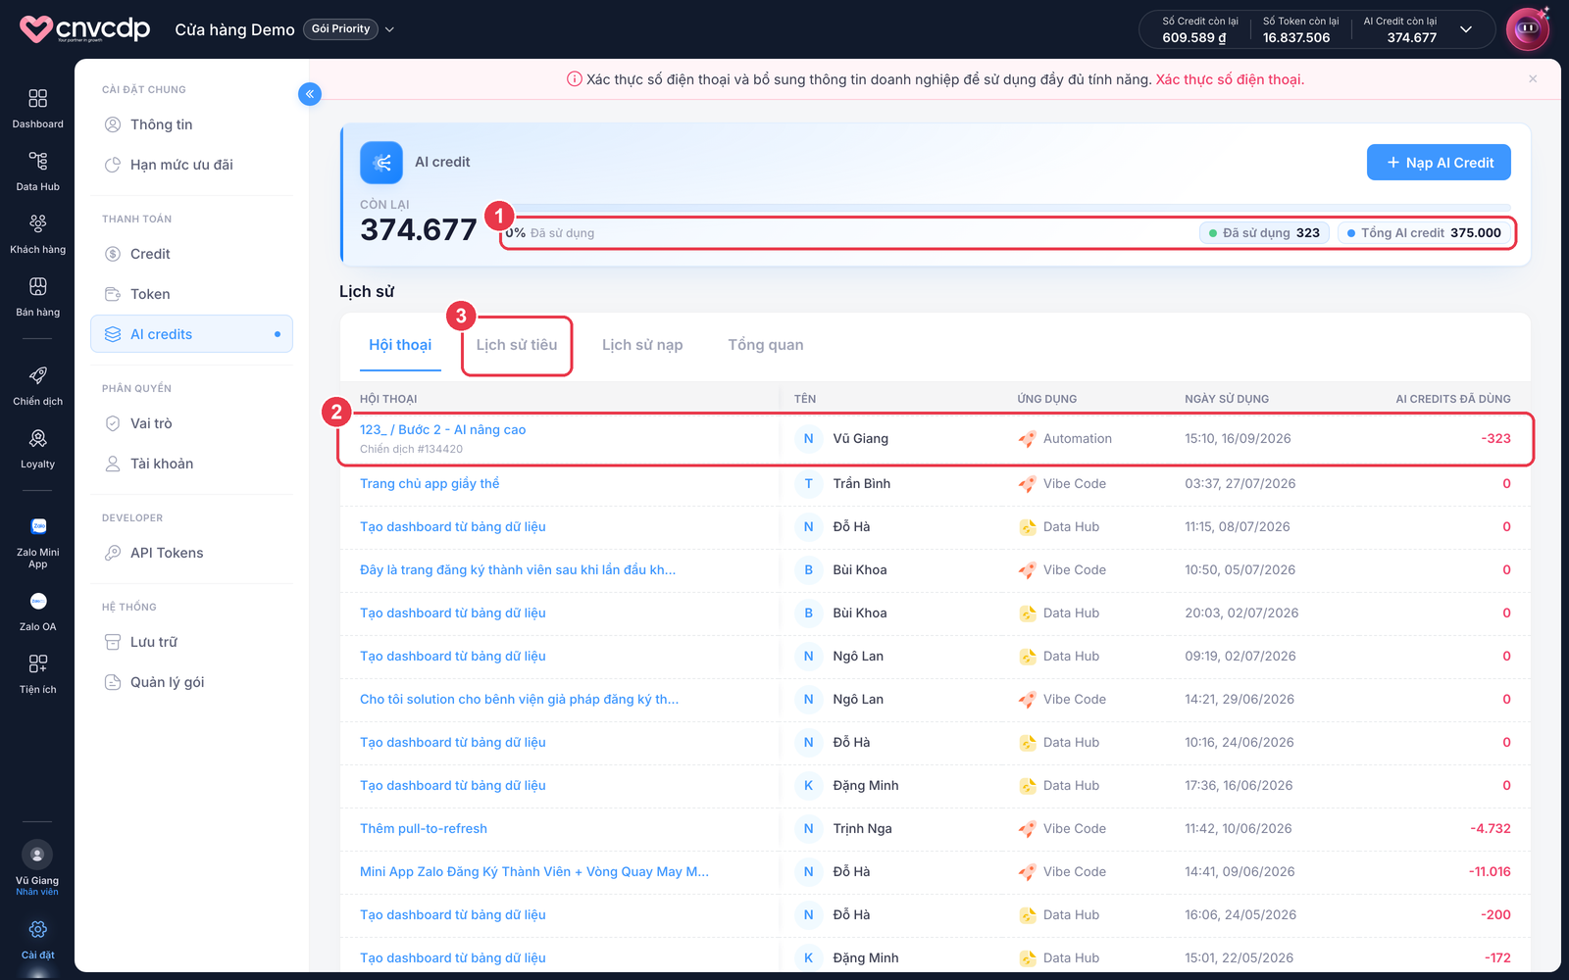Click the Gói Priority badge
This screenshot has height=980, width=1569.
pyautogui.click(x=340, y=29)
